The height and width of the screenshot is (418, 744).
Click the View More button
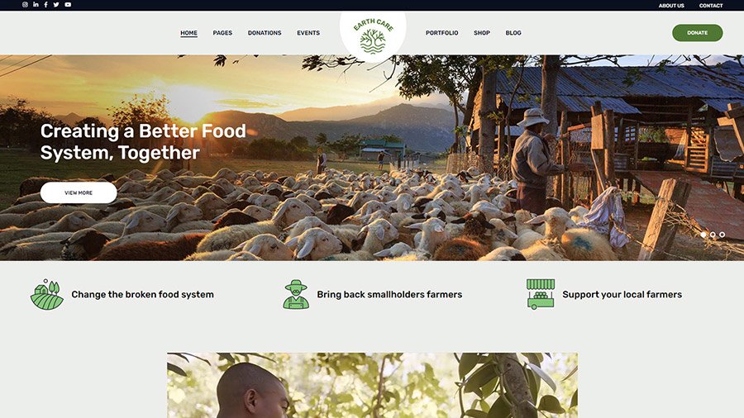pyautogui.click(x=79, y=192)
